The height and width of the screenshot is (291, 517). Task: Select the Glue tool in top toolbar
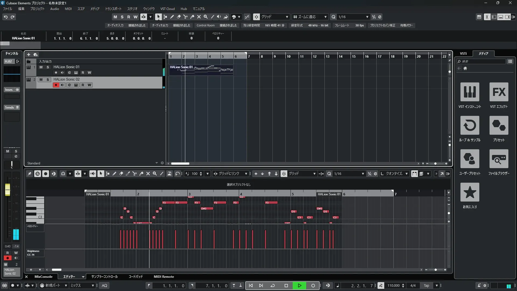click(192, 17)
